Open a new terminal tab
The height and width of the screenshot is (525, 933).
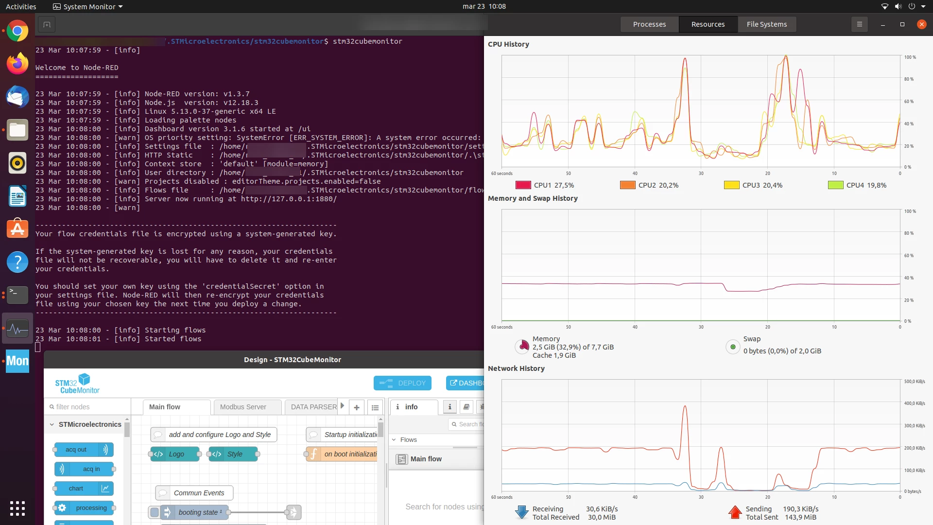(47, 24)
